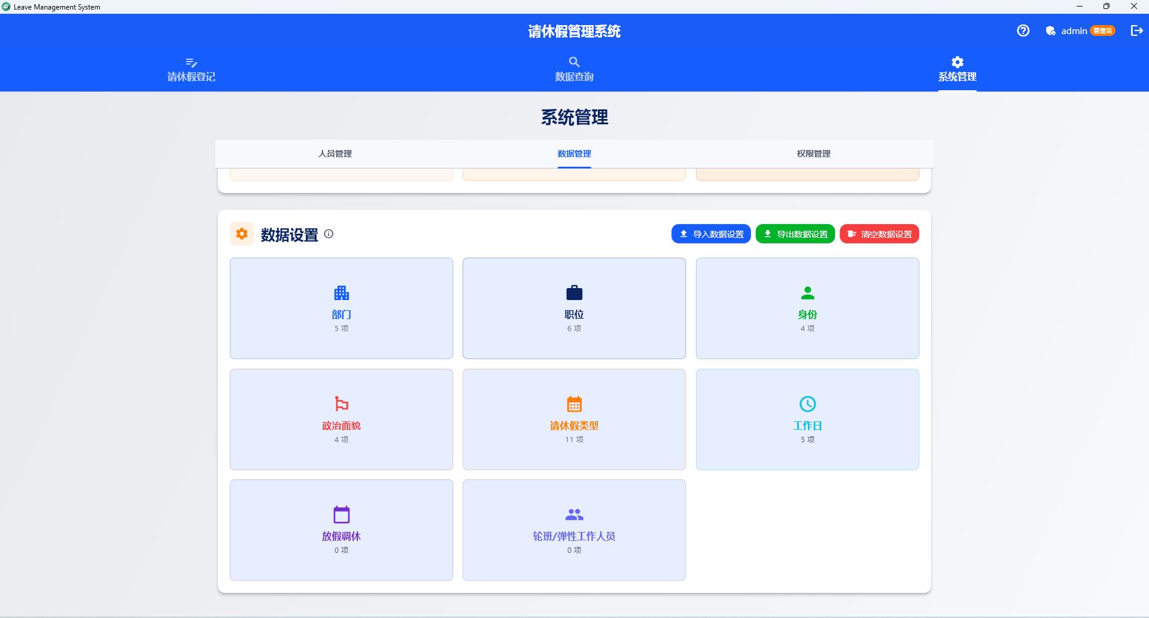
Task: Open the 放假调休 card
Action: (x=341, y=530)
